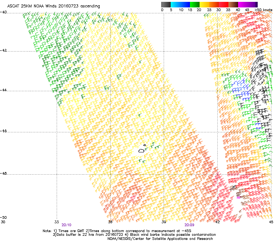The width and height of the screenshot is (274, 241).
Task: Click the 36 longitude axis label
Action: (x=110, y=222)
